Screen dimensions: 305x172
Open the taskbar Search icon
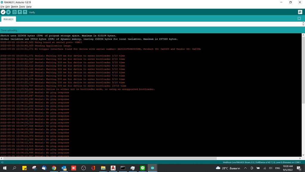tap(14, 168)
